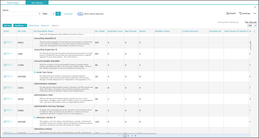
Task: Sort by Pay Grade column header
Action: (100, 31)
